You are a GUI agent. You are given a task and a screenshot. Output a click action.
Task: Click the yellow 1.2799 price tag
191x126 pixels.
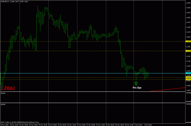point(188,51)
